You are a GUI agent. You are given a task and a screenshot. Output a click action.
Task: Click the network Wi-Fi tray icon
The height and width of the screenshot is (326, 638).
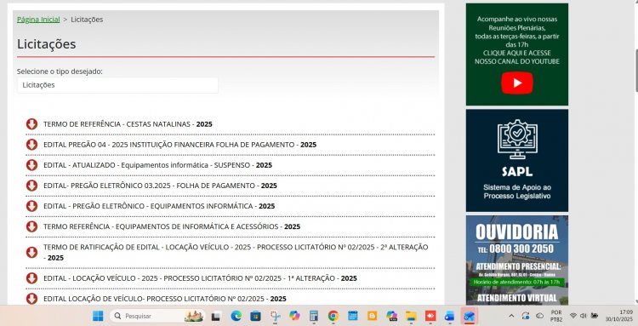pos(572,316)
